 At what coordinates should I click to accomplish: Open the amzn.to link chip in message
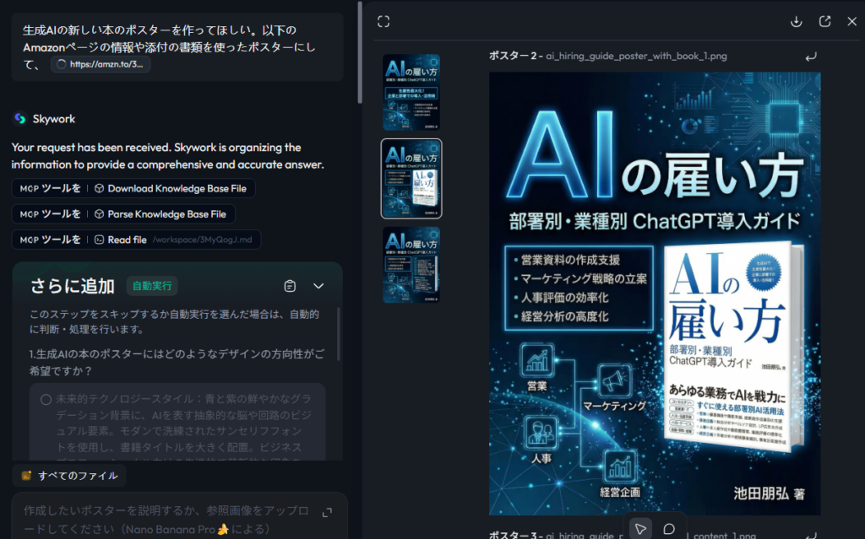point(101,64)
